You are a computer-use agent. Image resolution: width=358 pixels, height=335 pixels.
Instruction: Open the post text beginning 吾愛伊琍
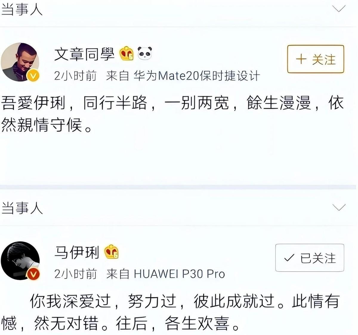172,114
